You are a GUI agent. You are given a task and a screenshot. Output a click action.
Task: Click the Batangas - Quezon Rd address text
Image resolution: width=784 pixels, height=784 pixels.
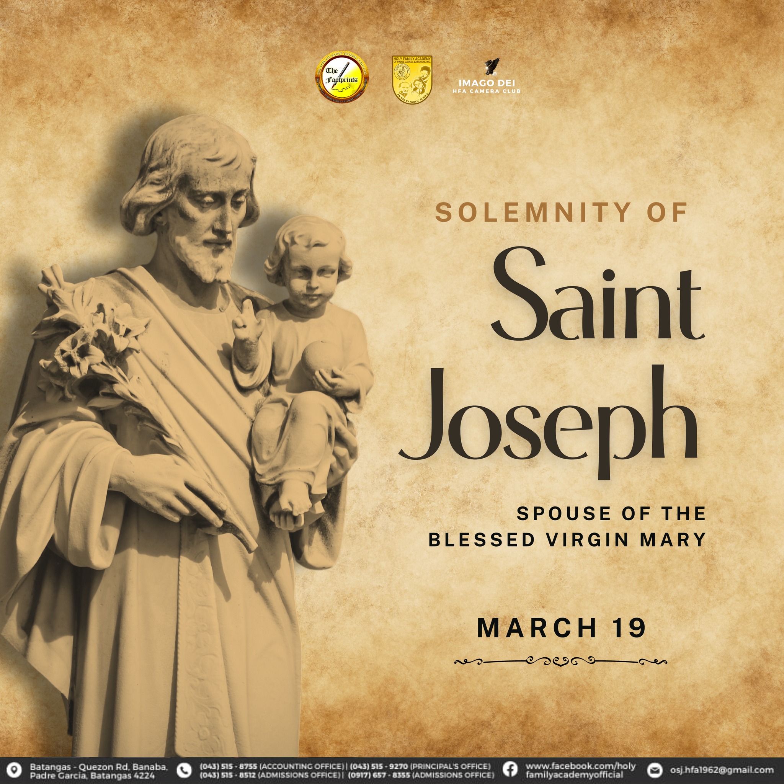point(99,771)
